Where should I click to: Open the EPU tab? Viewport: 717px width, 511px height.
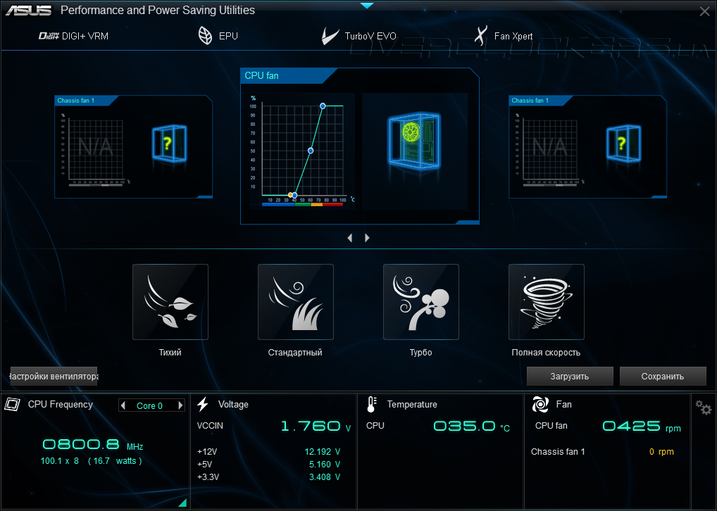coord(218,36)
